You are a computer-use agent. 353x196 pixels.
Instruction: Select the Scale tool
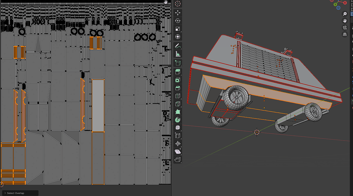178,29
